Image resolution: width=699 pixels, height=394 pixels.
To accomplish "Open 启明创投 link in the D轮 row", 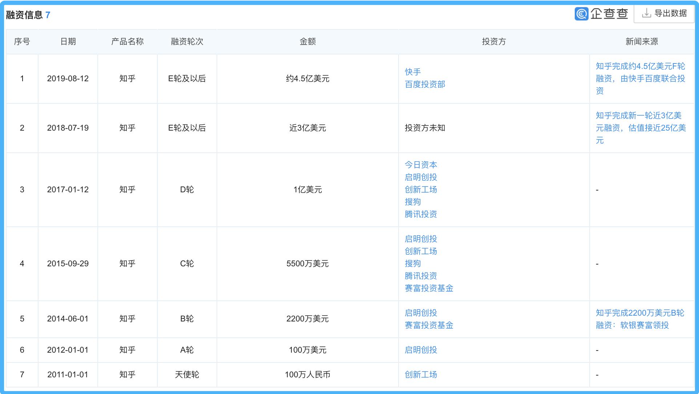I will tap(421, 177).
